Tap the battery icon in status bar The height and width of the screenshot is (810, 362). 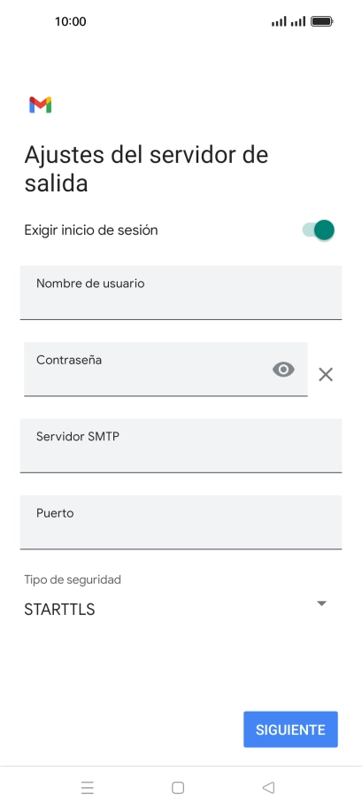pos(322,21)
